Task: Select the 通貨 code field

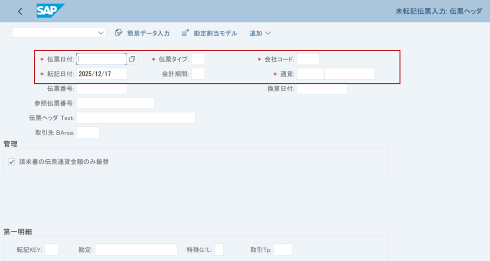Action: [x=310, y=74]
